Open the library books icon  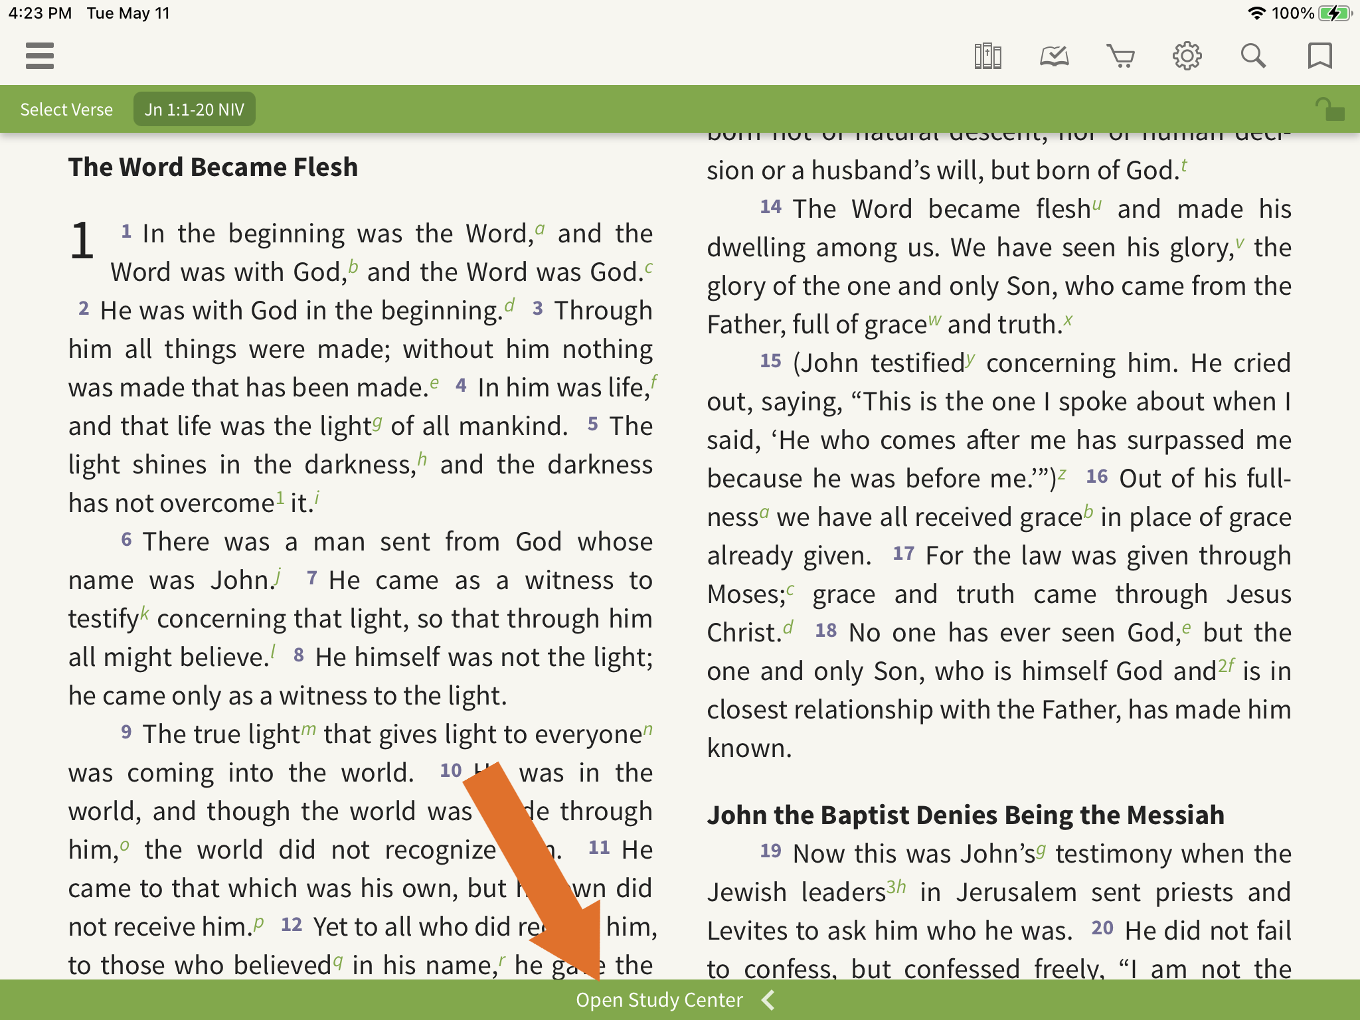click(987, 56)
